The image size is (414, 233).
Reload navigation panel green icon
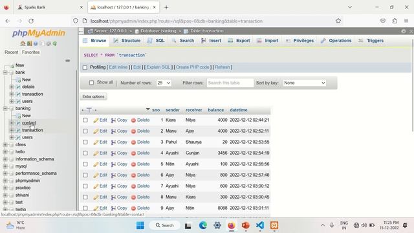tap(54, 43)
